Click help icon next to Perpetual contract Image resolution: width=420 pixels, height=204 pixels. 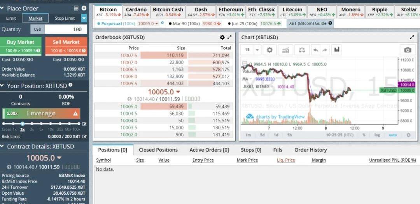coord(162,23)
